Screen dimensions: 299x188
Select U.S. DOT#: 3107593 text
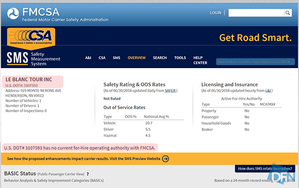(21, 86)
